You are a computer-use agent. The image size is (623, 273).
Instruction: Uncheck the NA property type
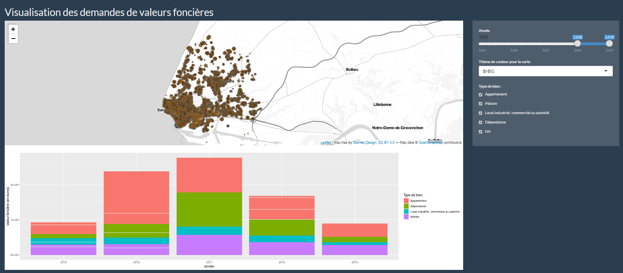click(481, 132)
